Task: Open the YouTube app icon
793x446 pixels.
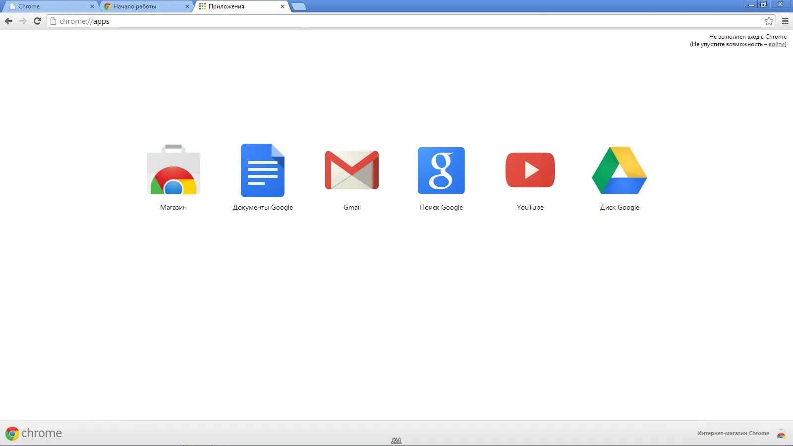Action: coord(530,170)
